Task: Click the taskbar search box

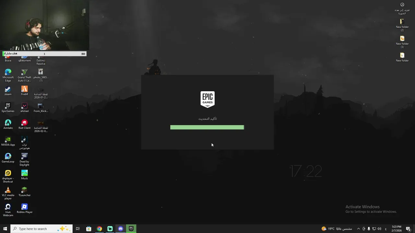Action: click(41, 229)
